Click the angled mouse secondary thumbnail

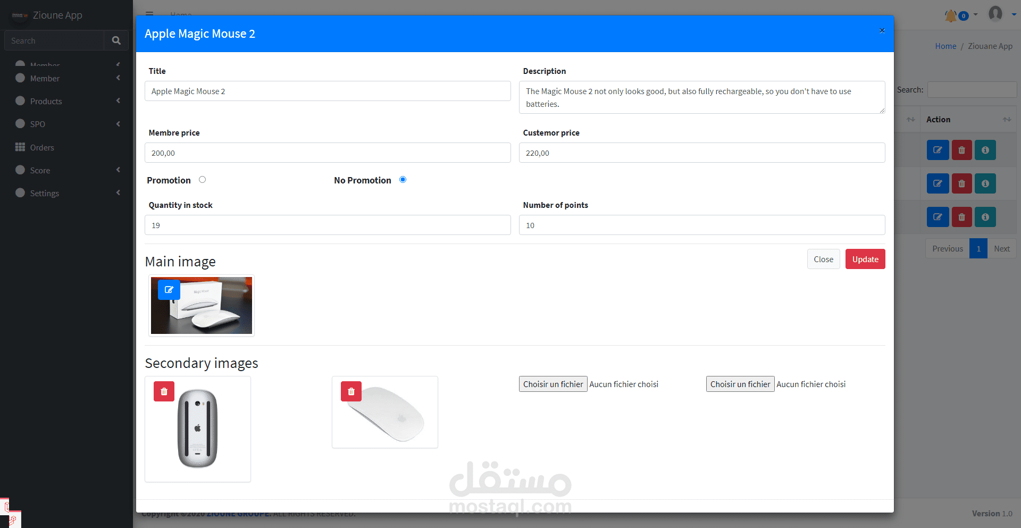[x=385, y=412]
